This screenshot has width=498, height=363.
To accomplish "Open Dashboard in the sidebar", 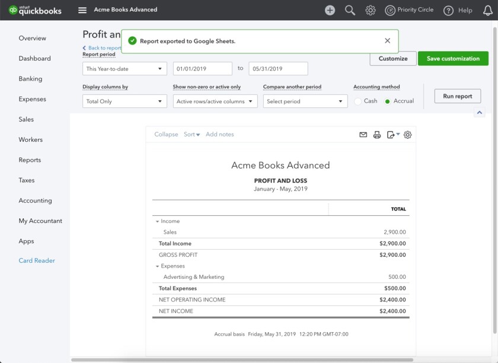I will point(34,59).
